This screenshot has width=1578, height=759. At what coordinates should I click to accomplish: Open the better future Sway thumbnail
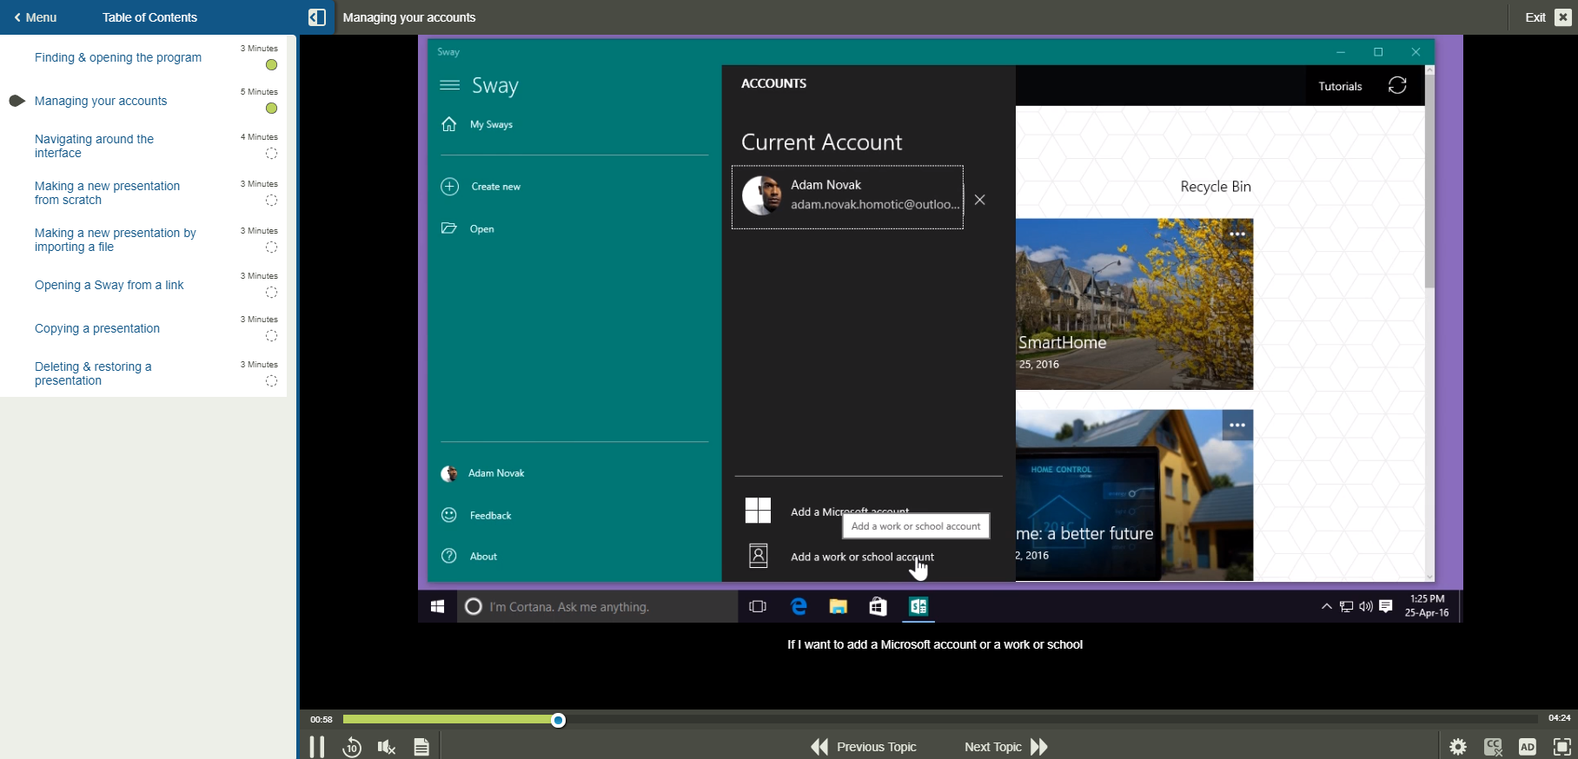pos(1135,495)
